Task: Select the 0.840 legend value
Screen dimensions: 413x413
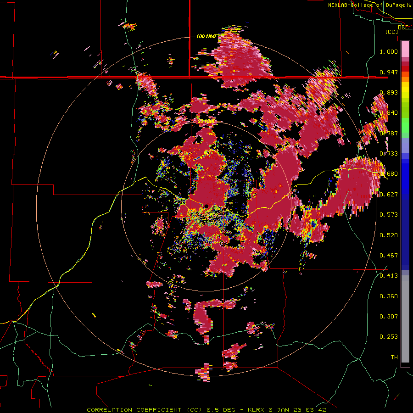Action: tap(389, 113)
